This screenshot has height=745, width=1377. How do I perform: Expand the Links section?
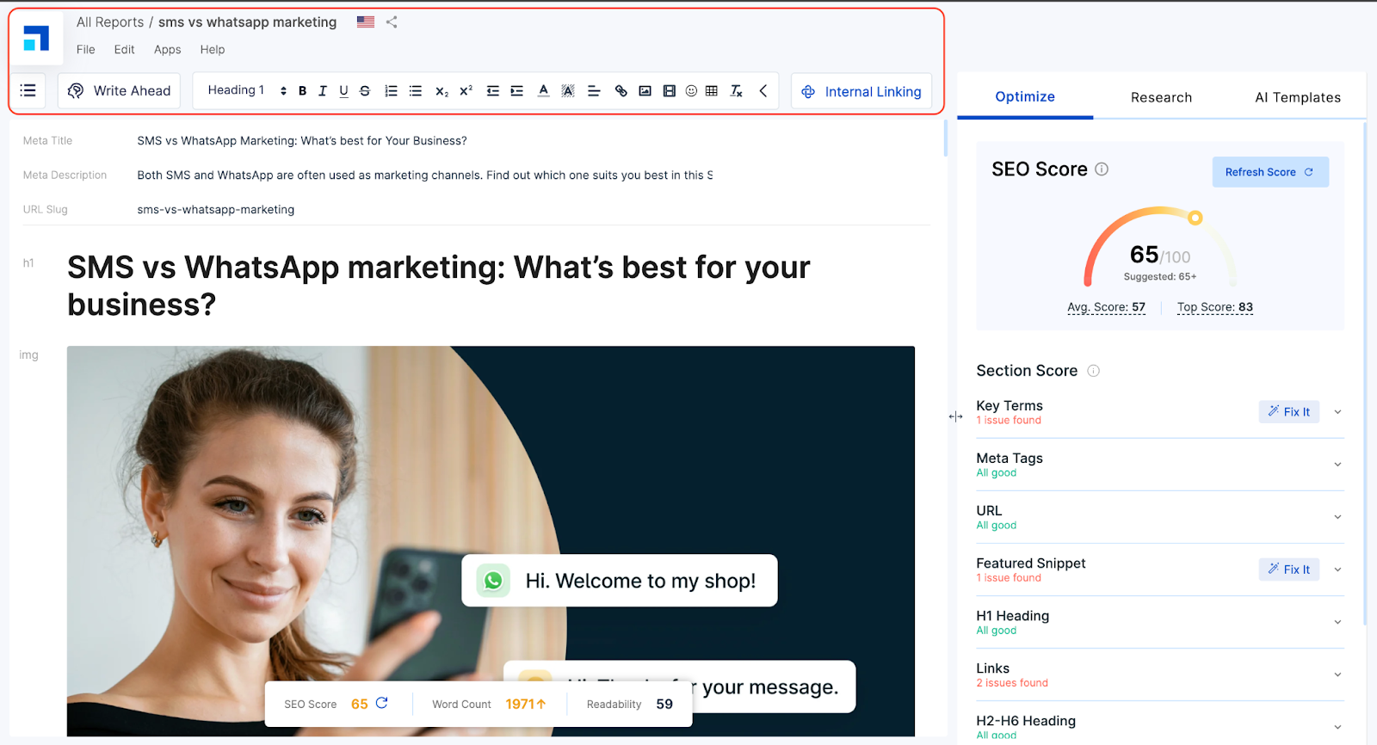tap(1337, 674)
